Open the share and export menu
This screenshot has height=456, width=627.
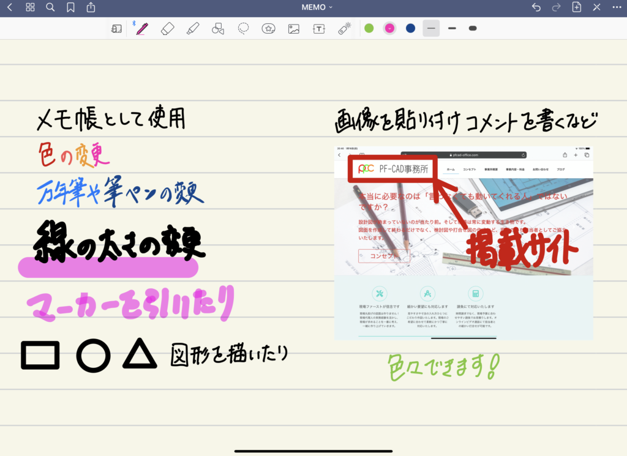pyautogui.click(x=91, y=7)
